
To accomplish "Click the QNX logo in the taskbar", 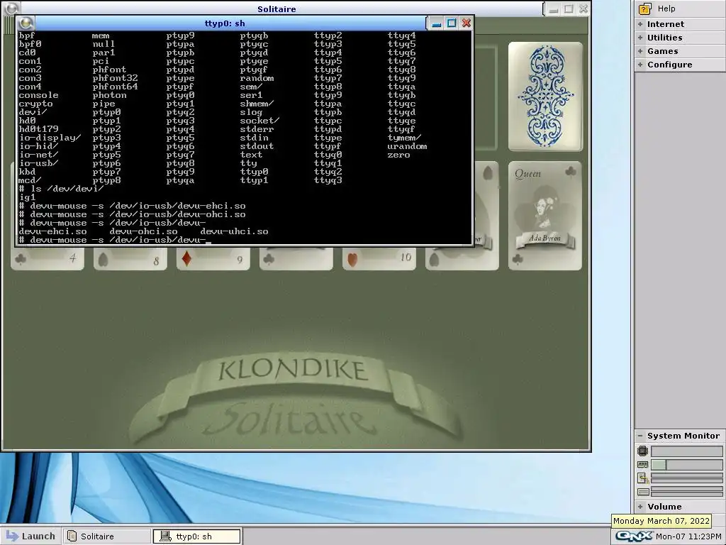I will click(x=634, y=536).
